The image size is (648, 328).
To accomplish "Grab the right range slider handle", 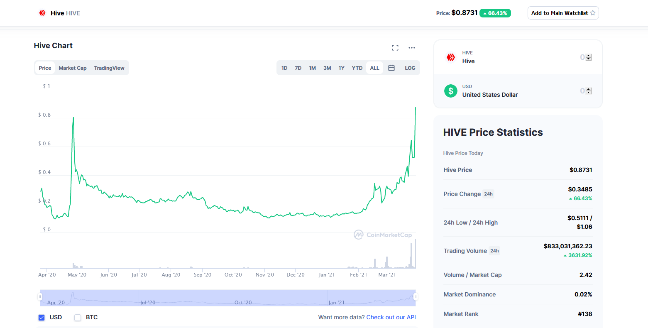I will (416, 297).
